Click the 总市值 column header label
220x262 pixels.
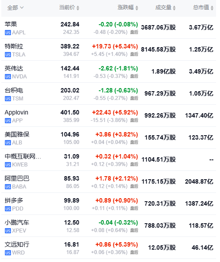pos(201,7)
